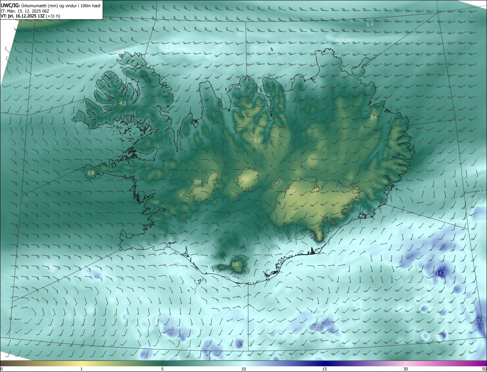
Task: Click the '3.6' label on the Mýrdalsjökull glacier
Action: tap(235, 264)
